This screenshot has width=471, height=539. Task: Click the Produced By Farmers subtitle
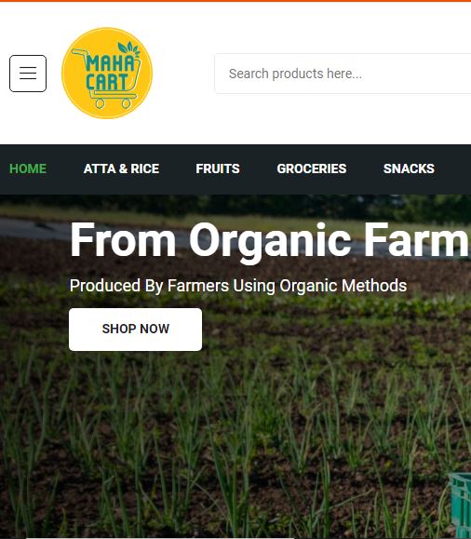coord(238,286)
